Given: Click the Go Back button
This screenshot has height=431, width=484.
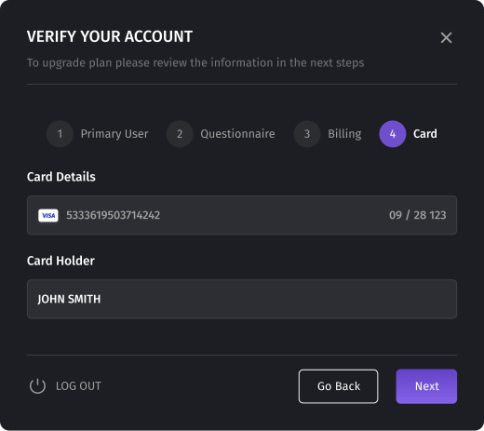Looking at the screenshot, I should (x=339, y=386).
